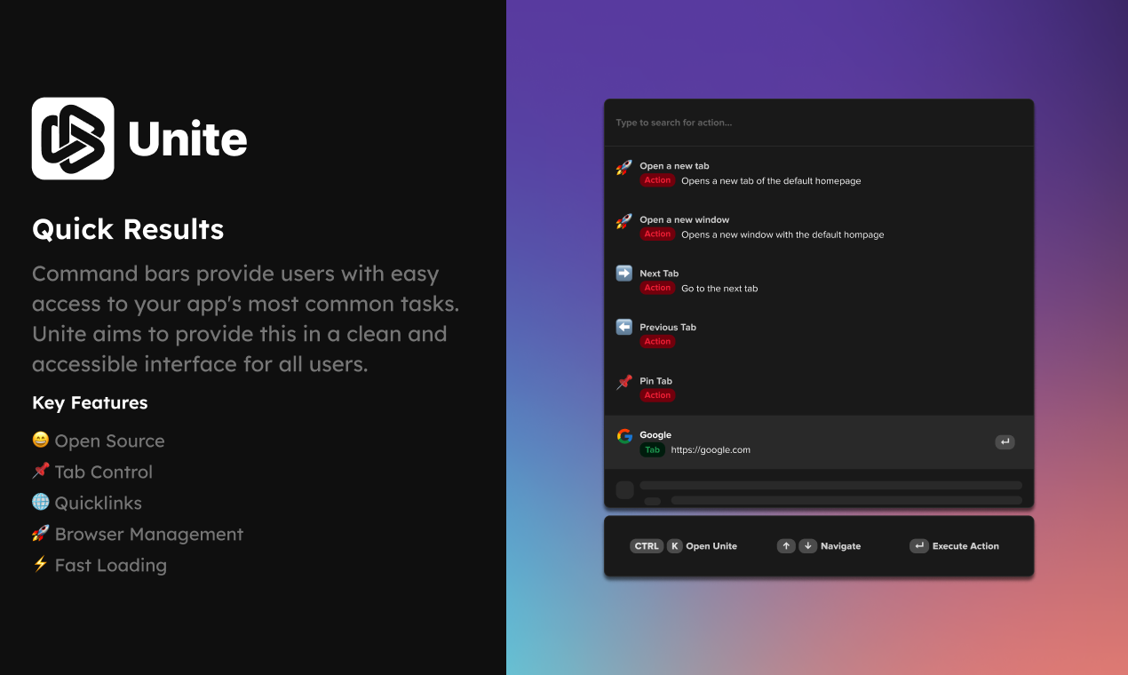Screen dimensions: 1128x675
Task: Click the enter key badge beside Execute Action
Action: click(919, 546)
